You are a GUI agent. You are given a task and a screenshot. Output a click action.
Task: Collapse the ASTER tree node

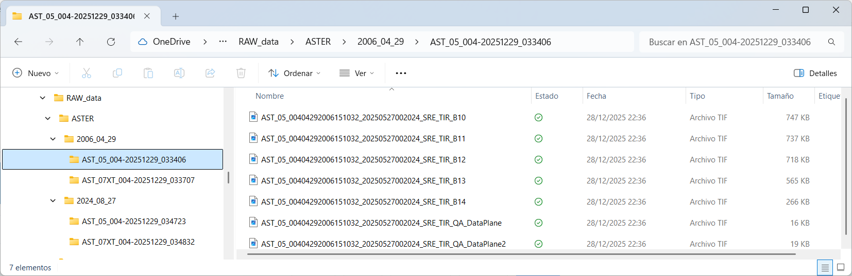[48, 118]
